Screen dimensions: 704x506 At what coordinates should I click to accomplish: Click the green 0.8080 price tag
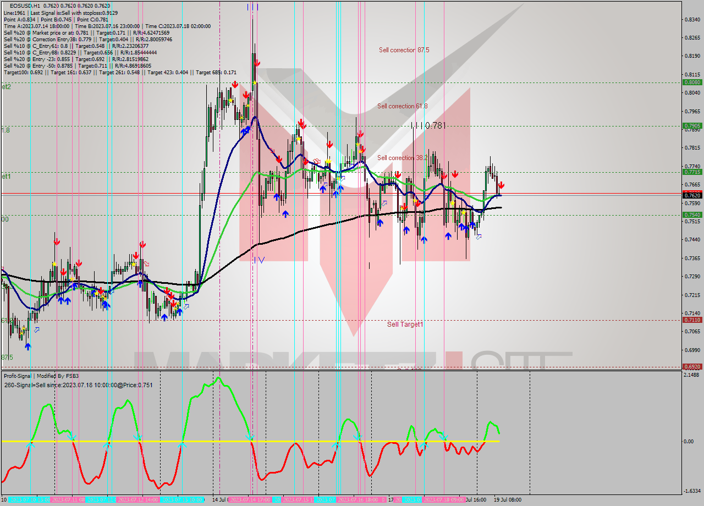[692, 82]
